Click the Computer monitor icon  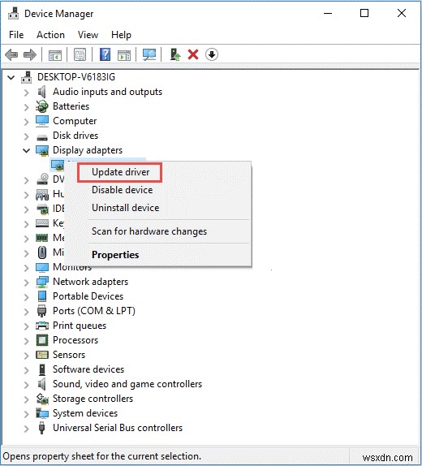pos(42,121)
